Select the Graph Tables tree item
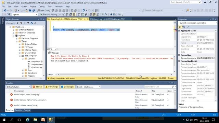Viewport: 219px width, 123px height. coord(30,53)
